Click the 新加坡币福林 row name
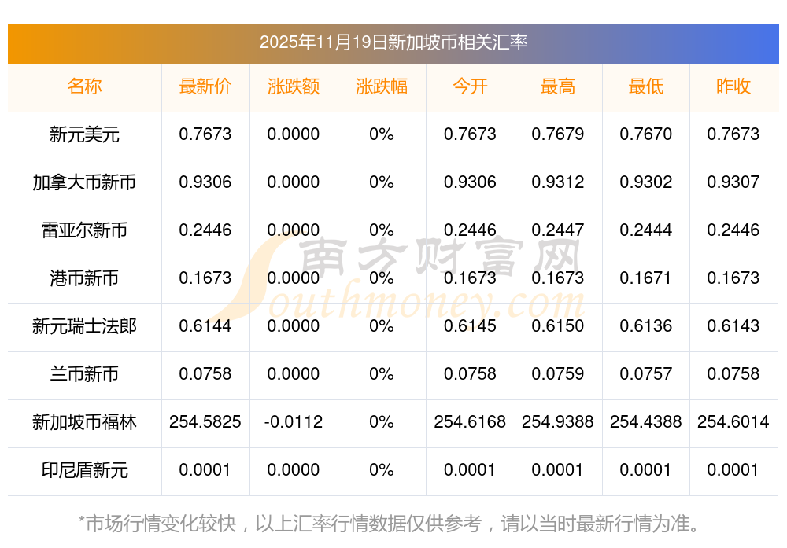The height and width of the screenshot is (548, 787). pos(84,422)
